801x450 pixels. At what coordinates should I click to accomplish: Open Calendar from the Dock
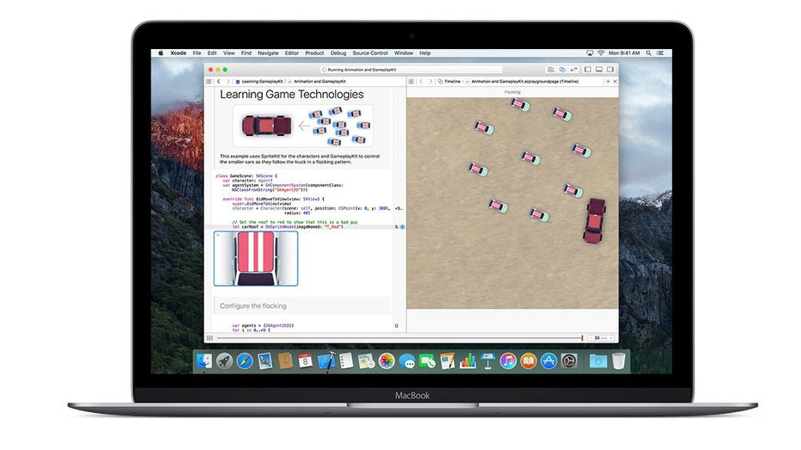point(306,361)
